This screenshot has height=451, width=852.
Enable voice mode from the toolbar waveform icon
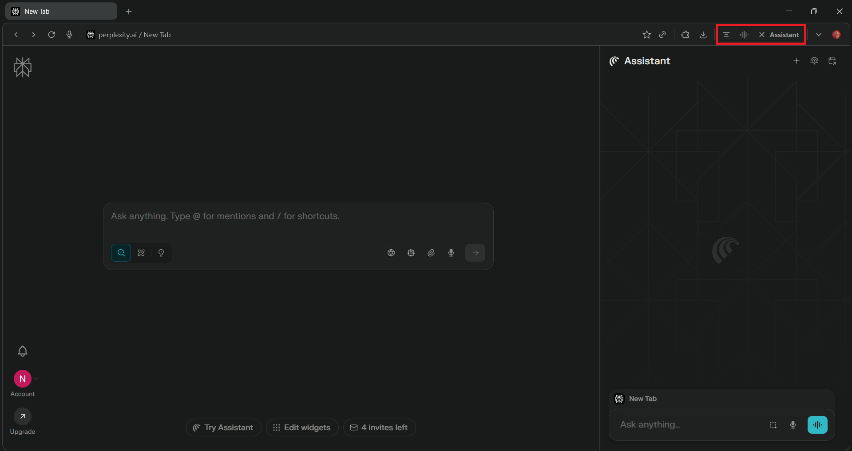pyautogui.click(x=744, y=35)
